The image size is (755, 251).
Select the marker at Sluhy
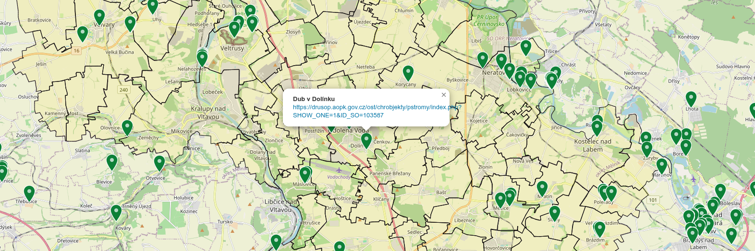pyautogui.click(x=555, y=213)
